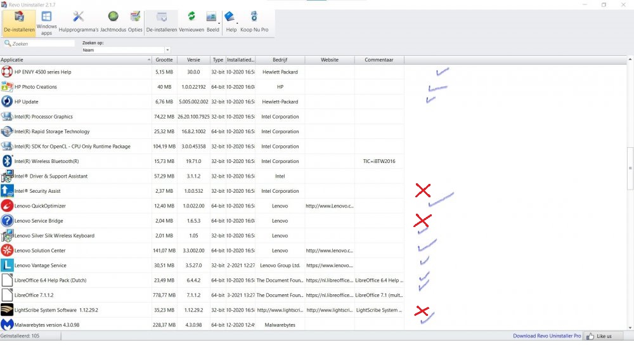The height and width of the screenshot is (352, 634).
Task: Click Malwarebytes version 4.3.0.98 text
Action: [x=47, y=325]
